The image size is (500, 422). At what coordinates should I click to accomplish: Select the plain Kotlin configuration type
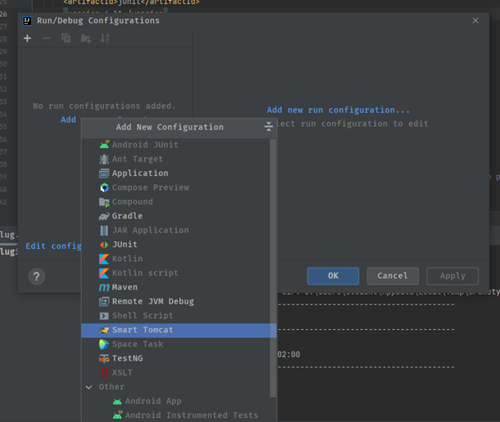pos(179,259)
